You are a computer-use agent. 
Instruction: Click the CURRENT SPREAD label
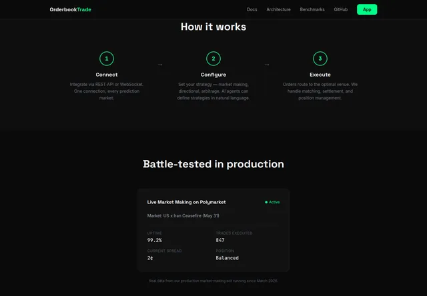click(164, 251)
